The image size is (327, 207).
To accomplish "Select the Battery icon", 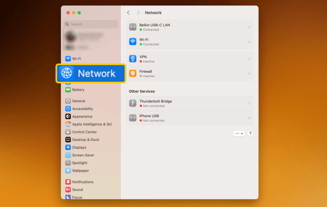I will tap(67, 90).
